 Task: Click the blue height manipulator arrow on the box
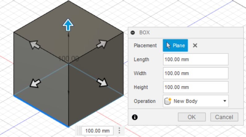coord(68,25)
